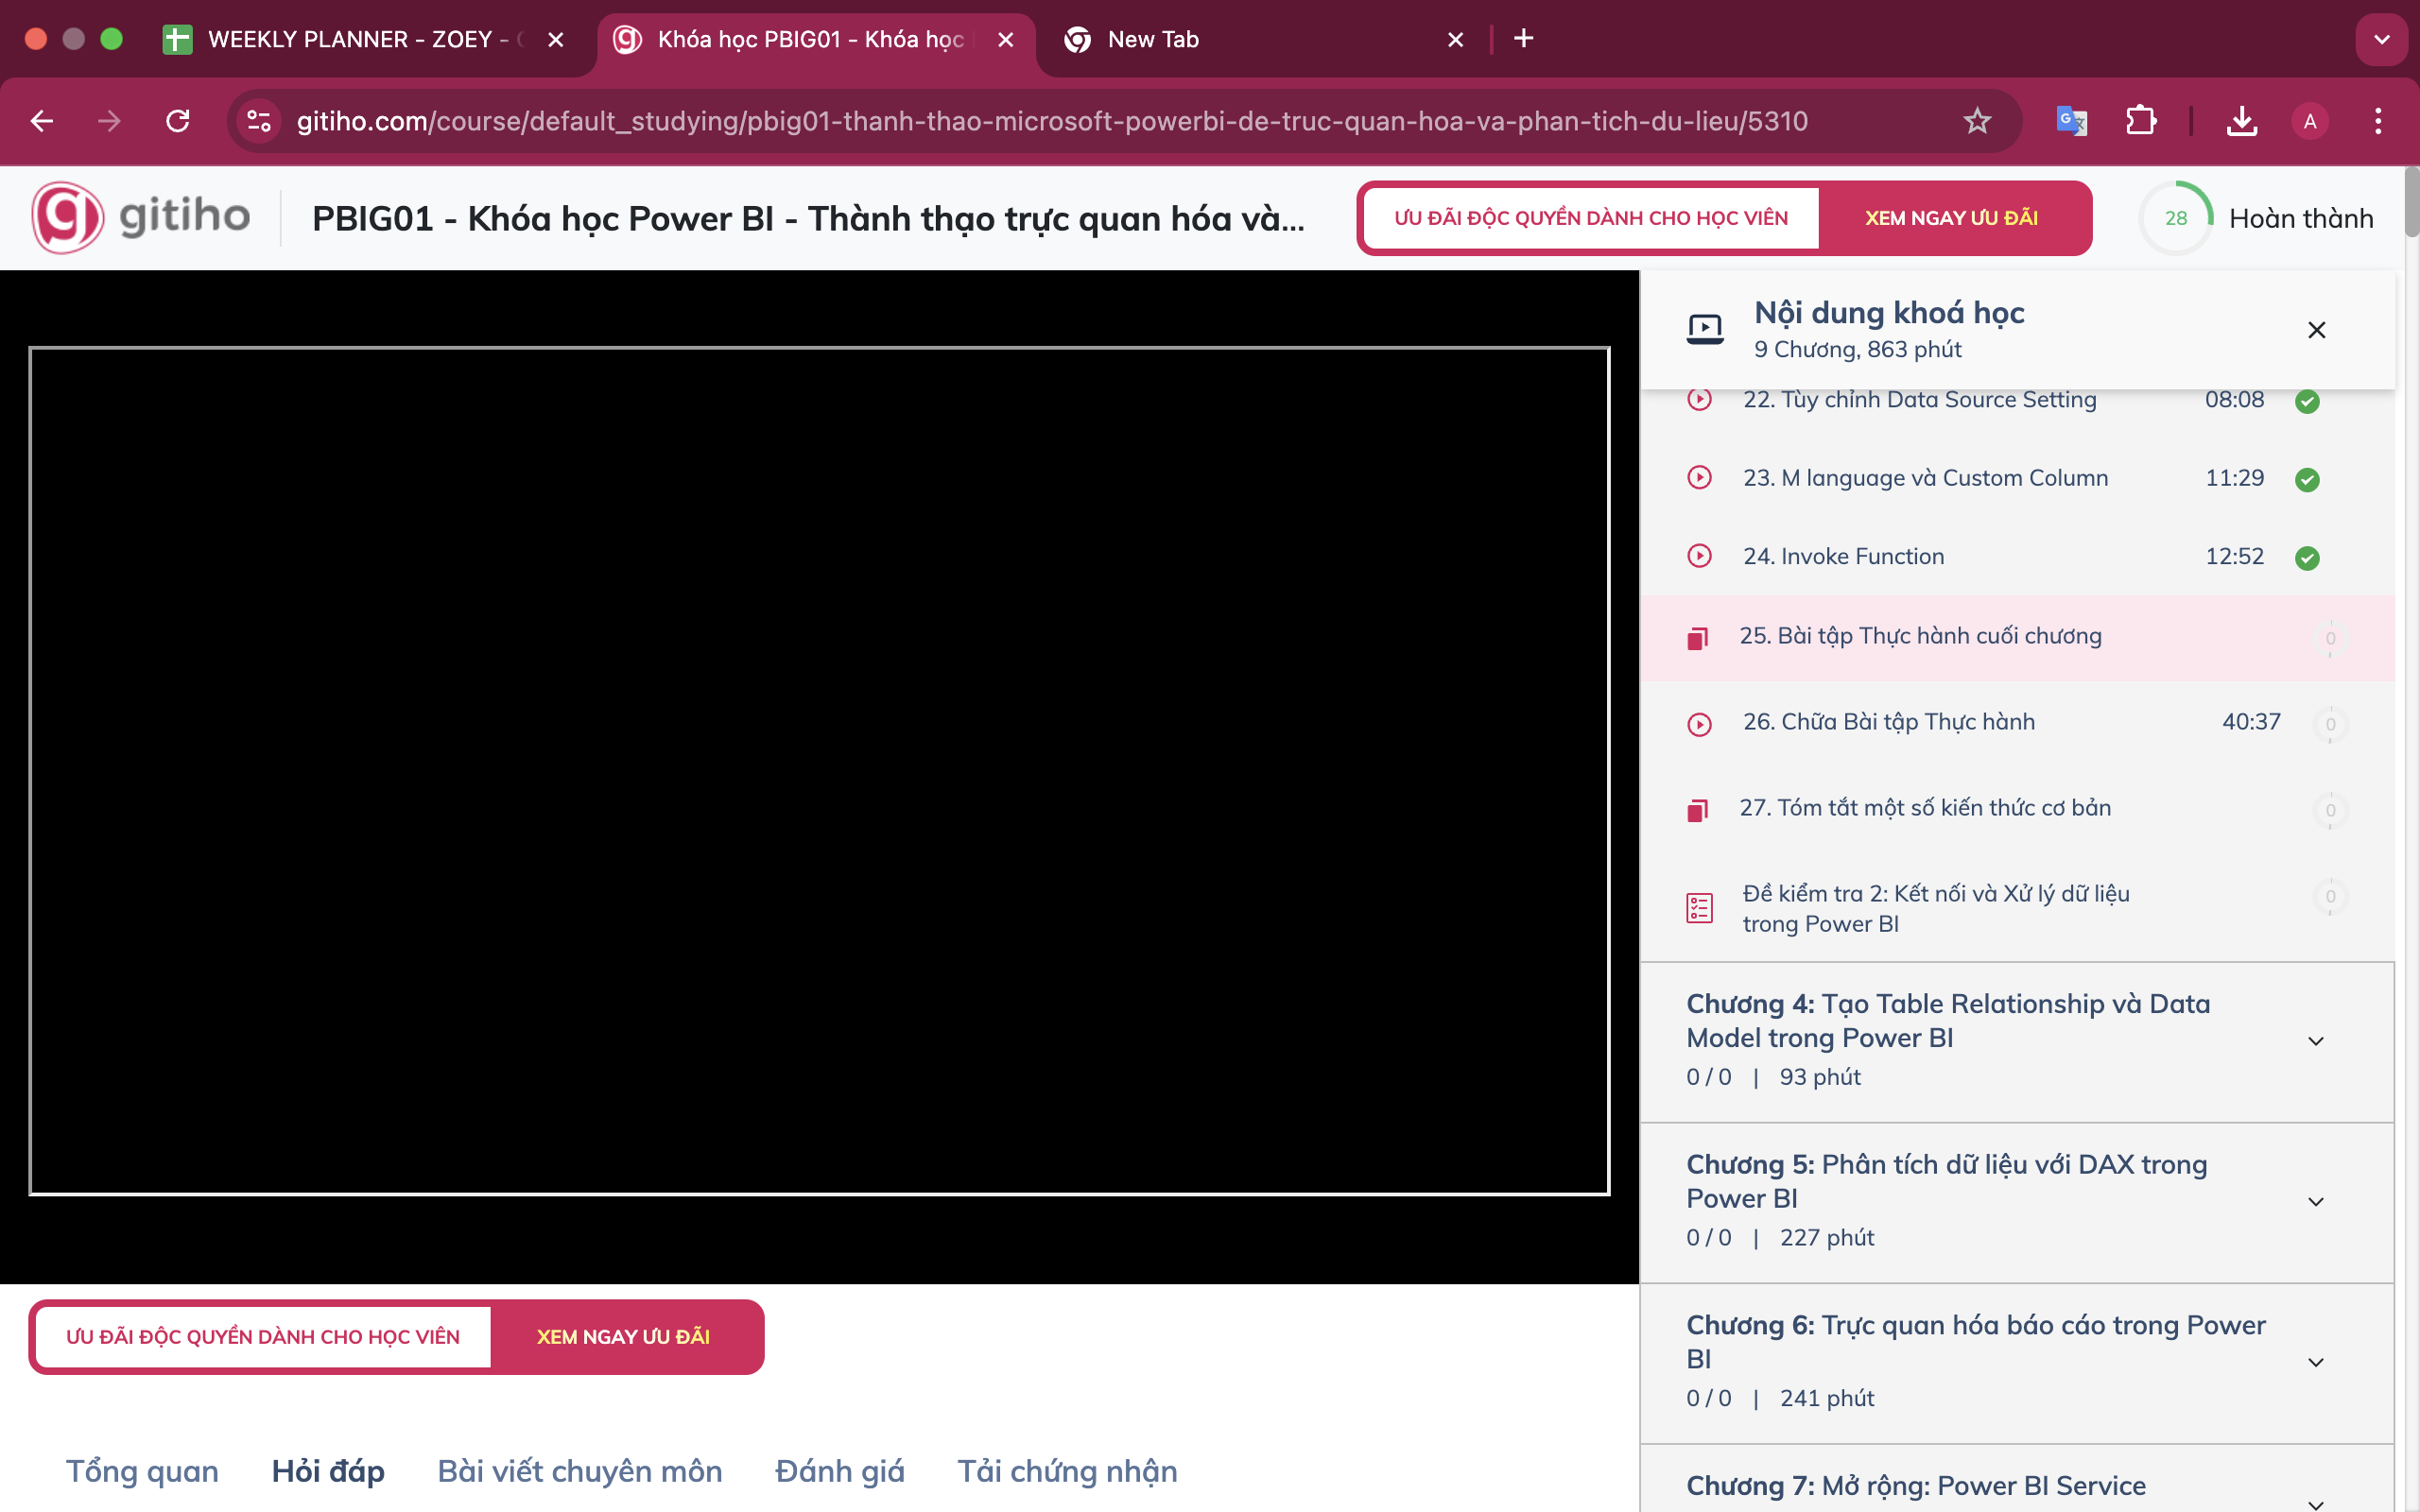This screenshot has width=2420, height=1512.
Task: Toggle completion circle for lesson 25
Action: [2330, 638]
